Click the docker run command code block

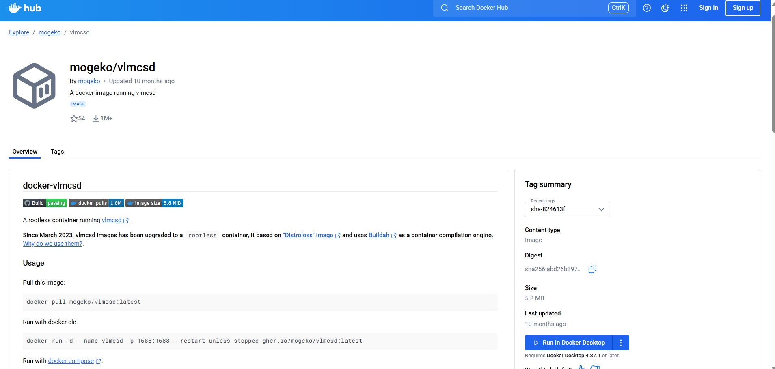pyautogui.click(x=260, y=341)
